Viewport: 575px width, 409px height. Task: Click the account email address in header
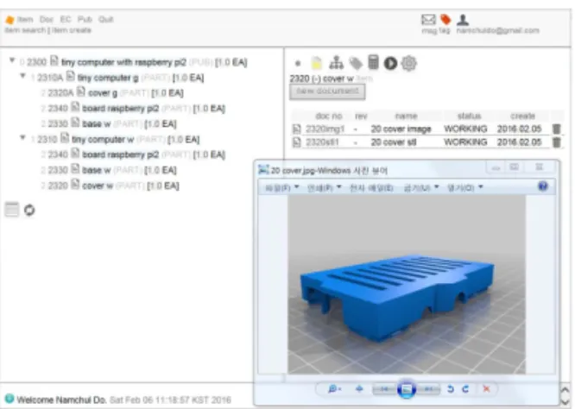click(x=497, y=30)
